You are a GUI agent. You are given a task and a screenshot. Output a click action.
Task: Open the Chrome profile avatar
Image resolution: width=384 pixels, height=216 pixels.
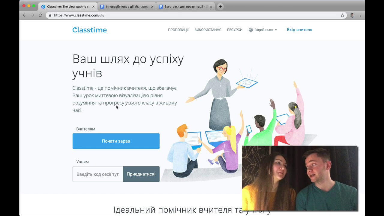click(x=352, y=15)
